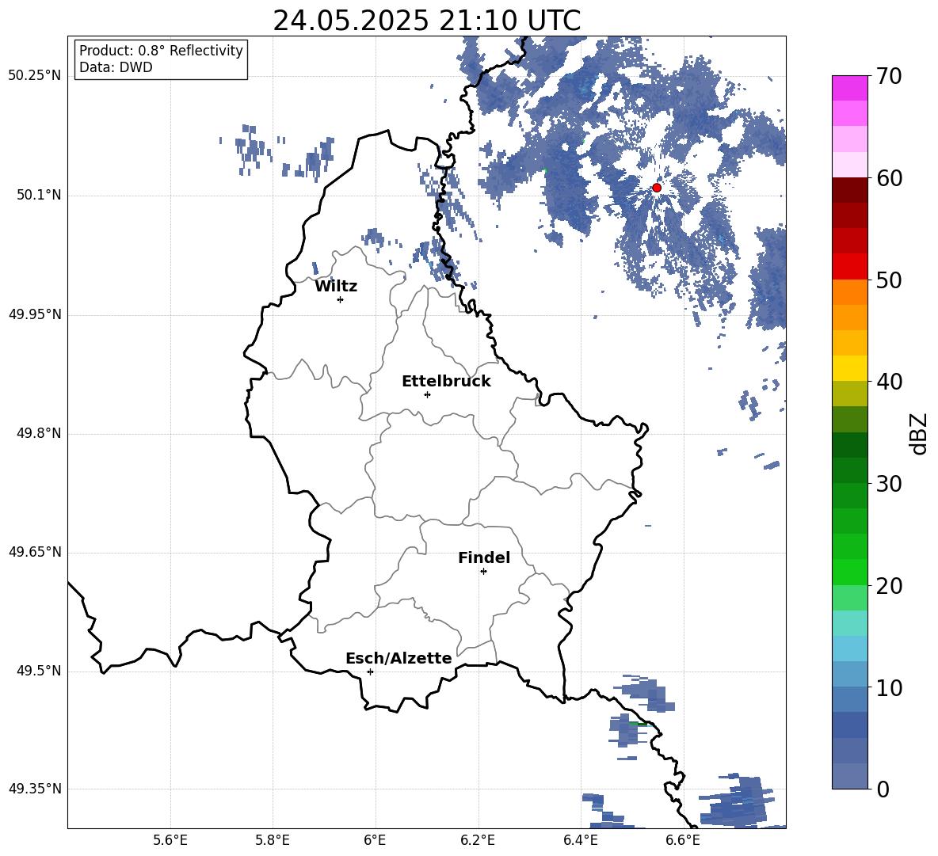Click the 49.35°N latitude label
The width and height of the screenshot is (938, 856).
[35, 789]
